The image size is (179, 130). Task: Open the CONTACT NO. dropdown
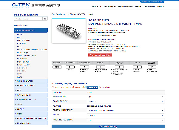coord(125,97)
